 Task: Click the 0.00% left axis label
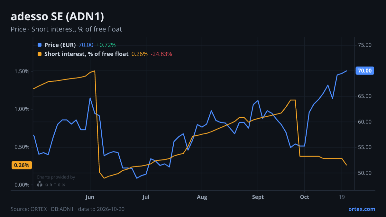[22, 185]
